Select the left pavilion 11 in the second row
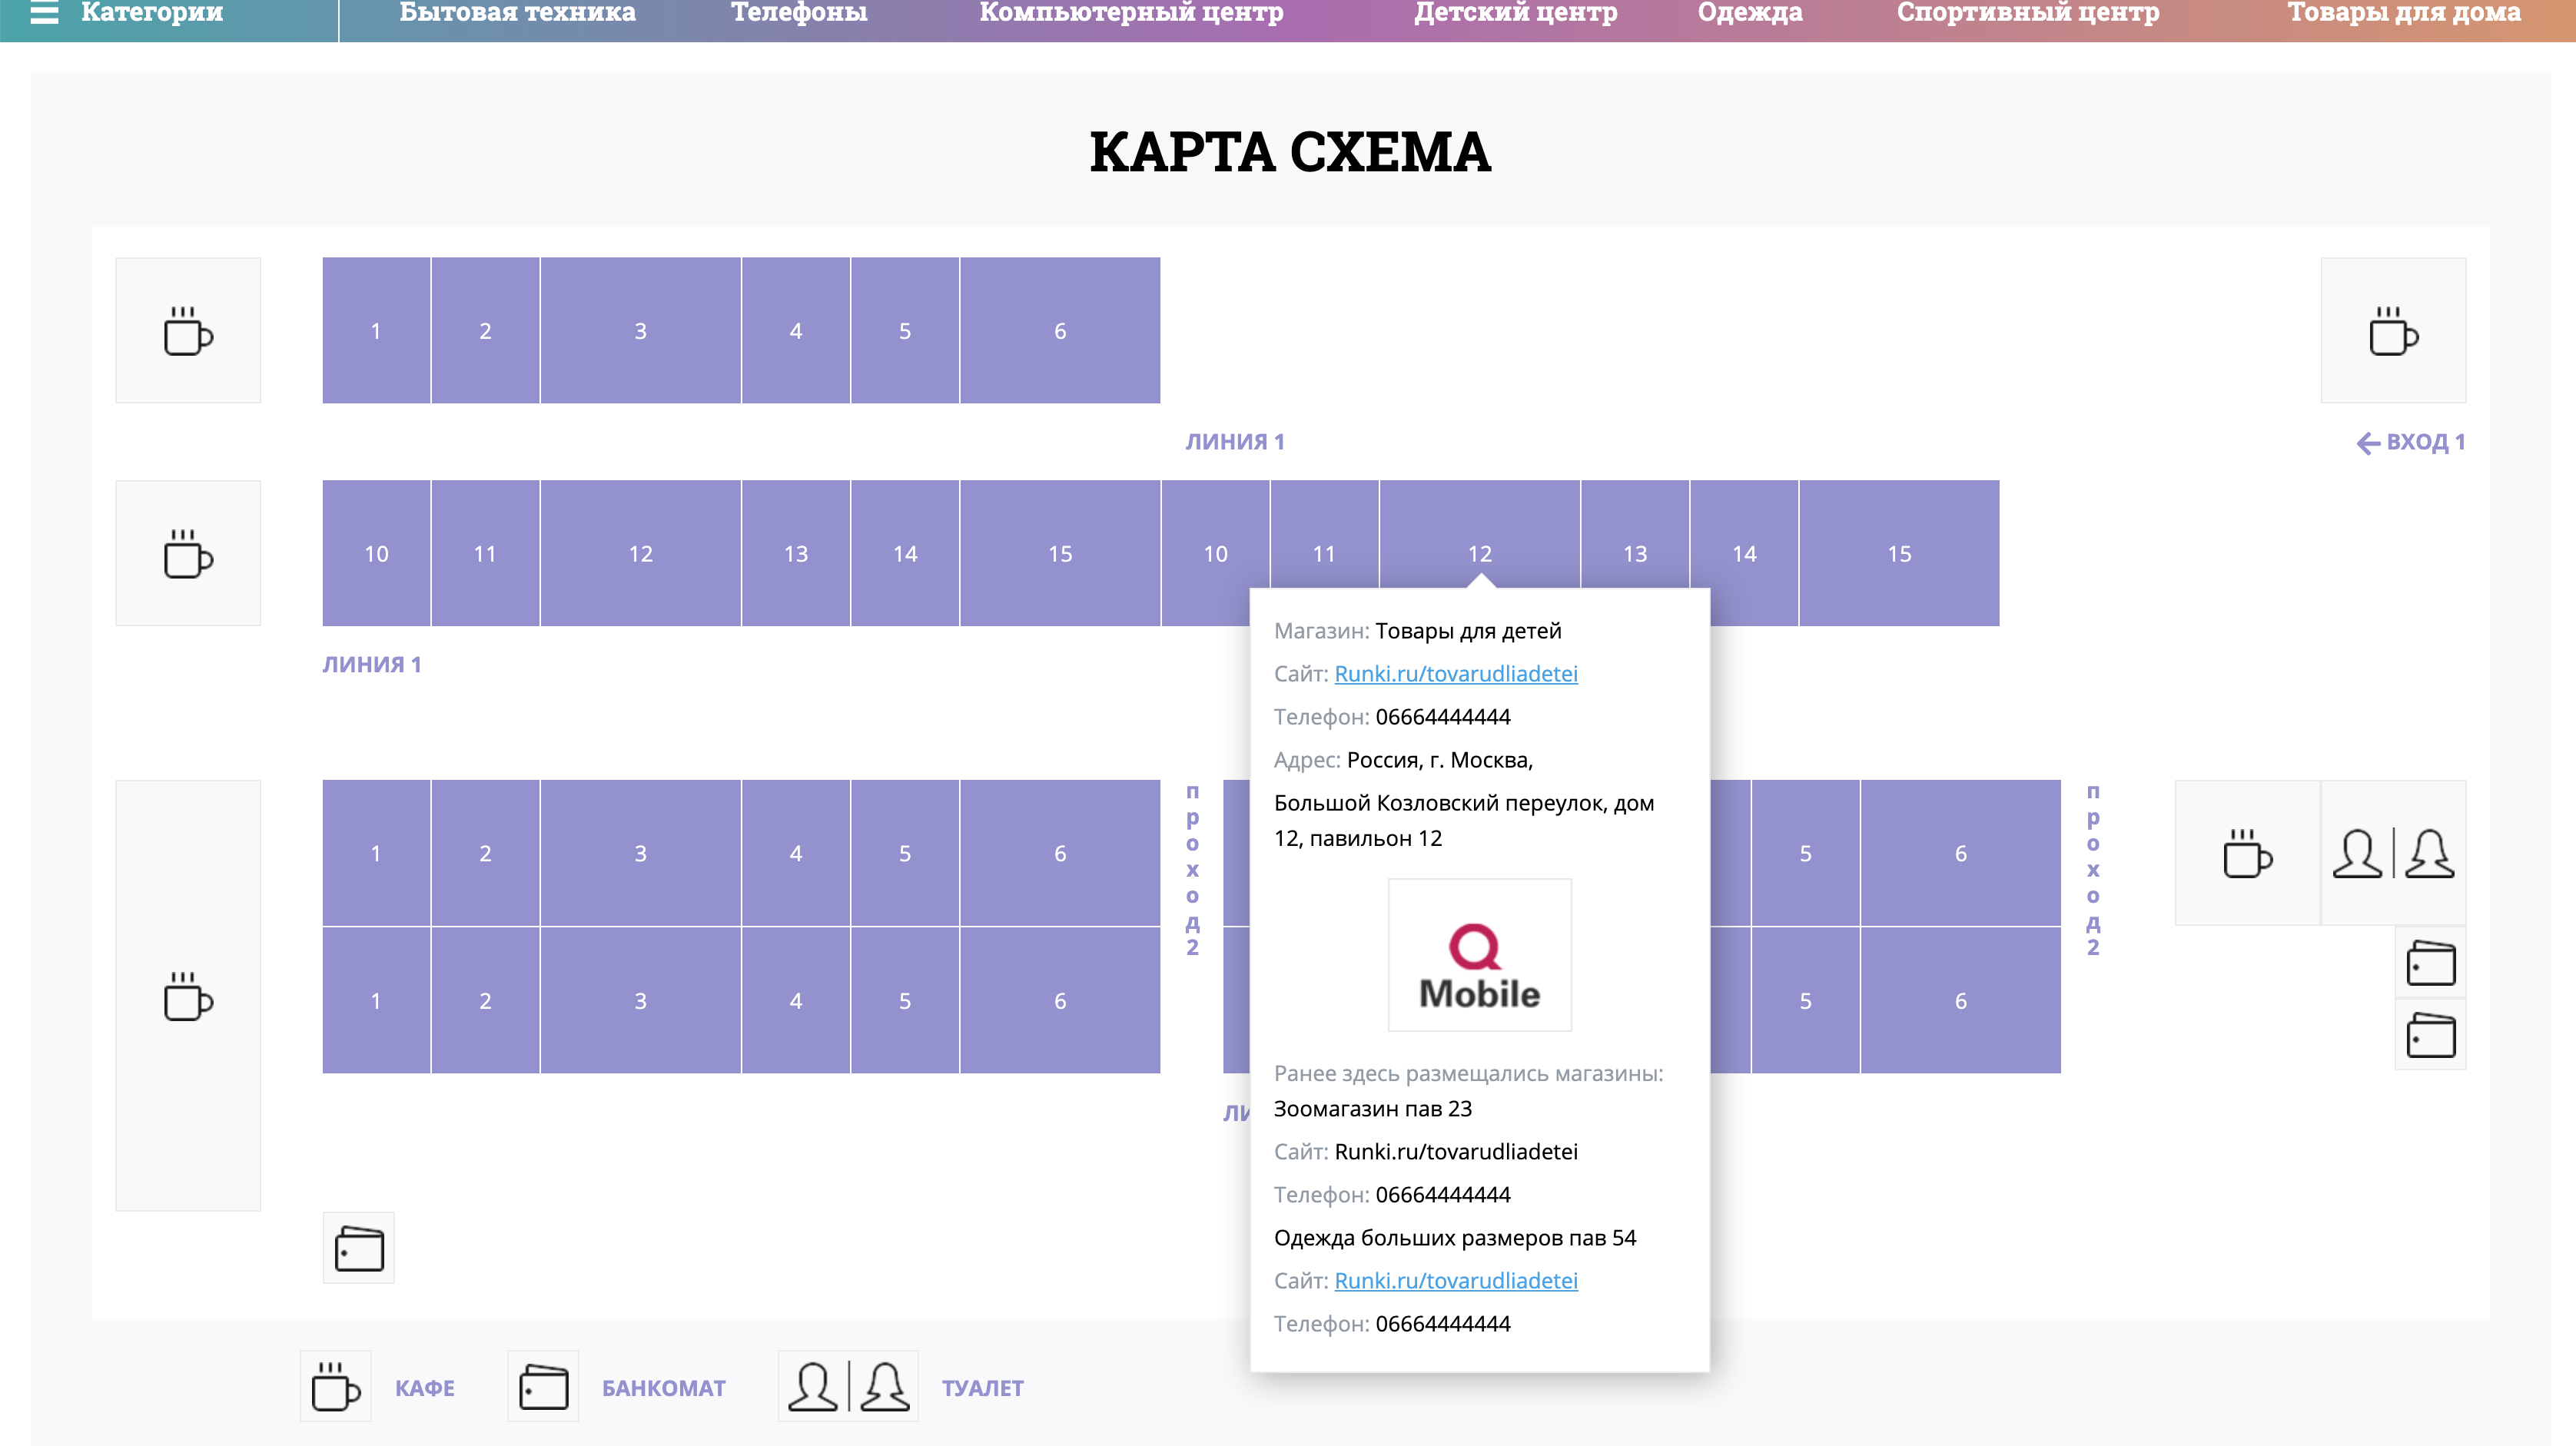 pyautogui.click(x=485, y=553)
